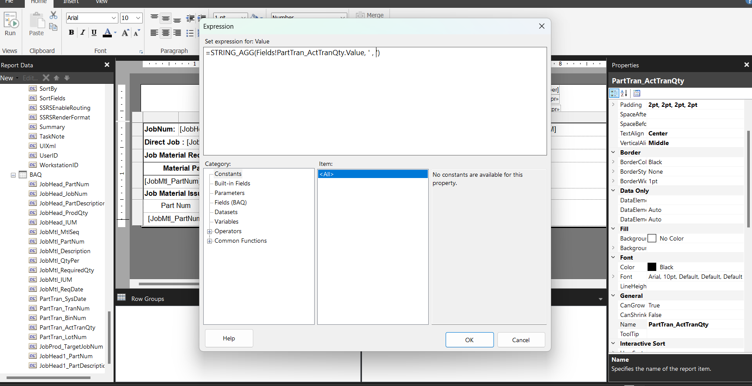The height and width of the screenshot is (386, 752).
Task: Select the Built-in Fields category
Action: tap(232, 184)
